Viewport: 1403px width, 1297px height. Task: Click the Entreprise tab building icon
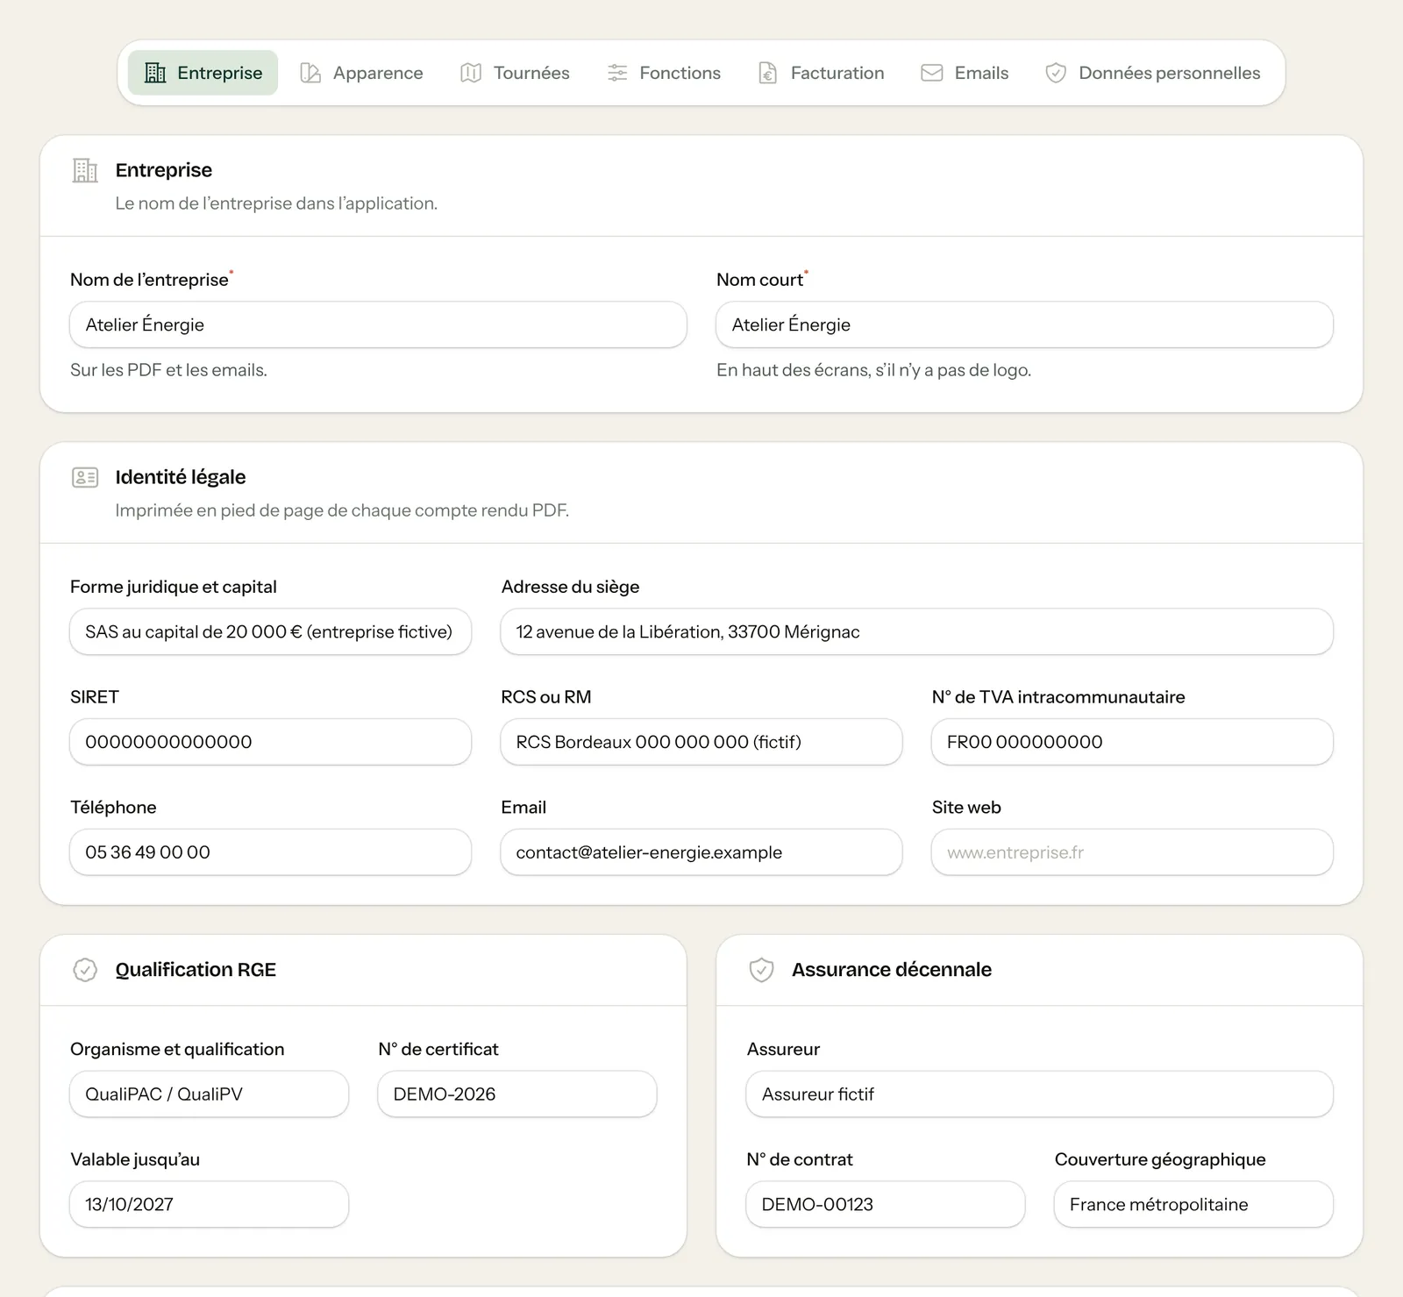155,73
